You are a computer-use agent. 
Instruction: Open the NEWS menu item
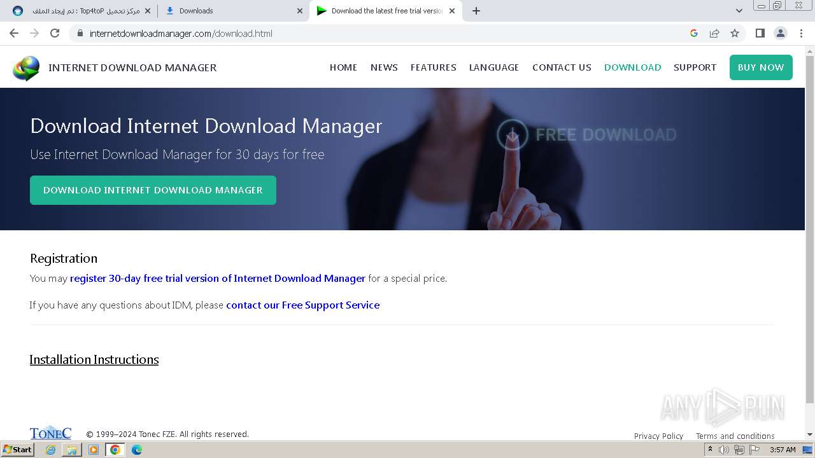point(384,67)
